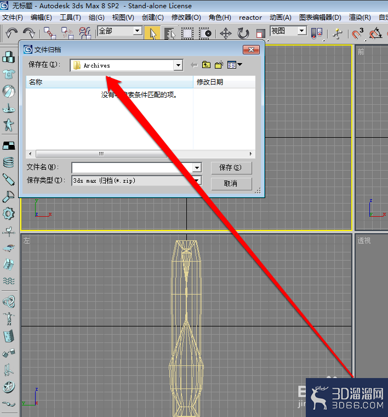The width and height of the screenshot is (388, 417).
Task: Select the Select and Link tool
Action: click(50, 33)
